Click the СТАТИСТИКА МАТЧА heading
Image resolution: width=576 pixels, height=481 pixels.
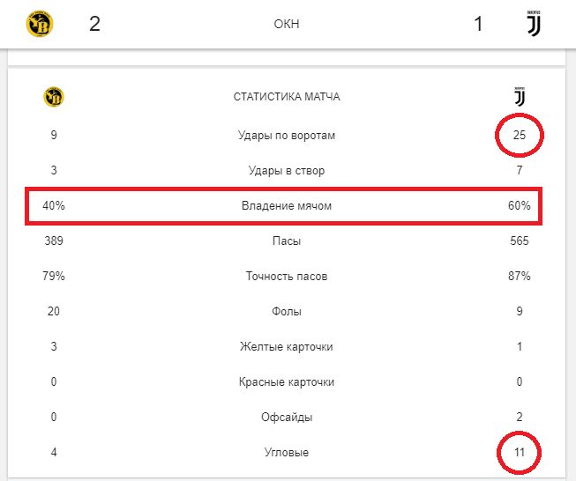(x=287, y=97)
